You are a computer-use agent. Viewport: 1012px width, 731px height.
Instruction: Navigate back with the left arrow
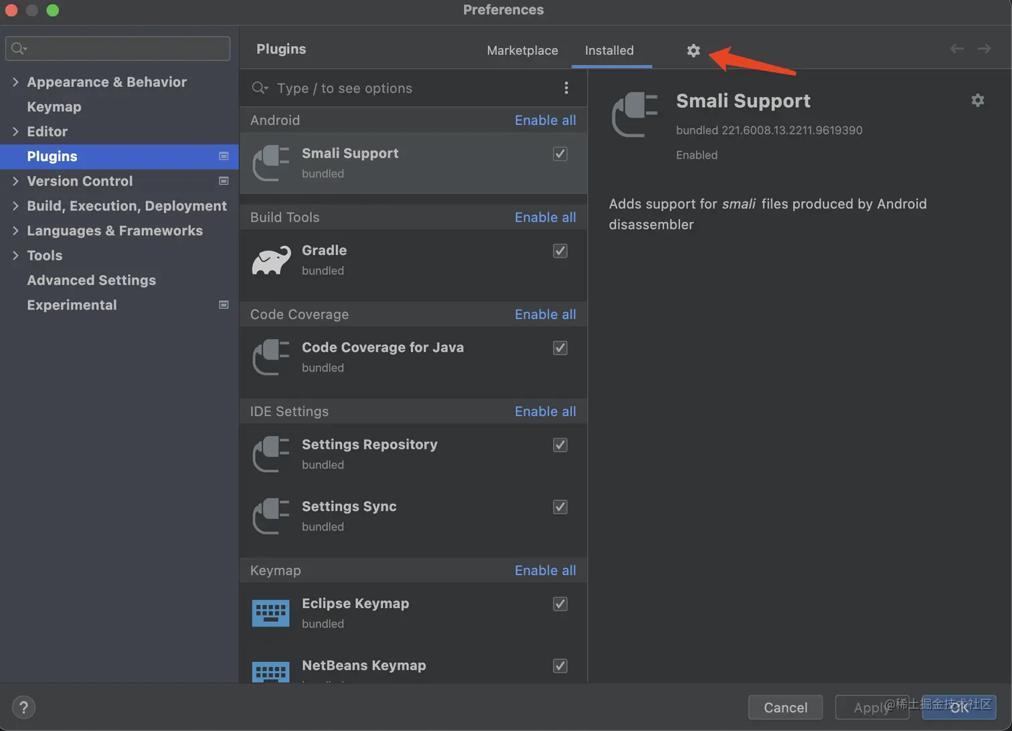pos(956,49)
